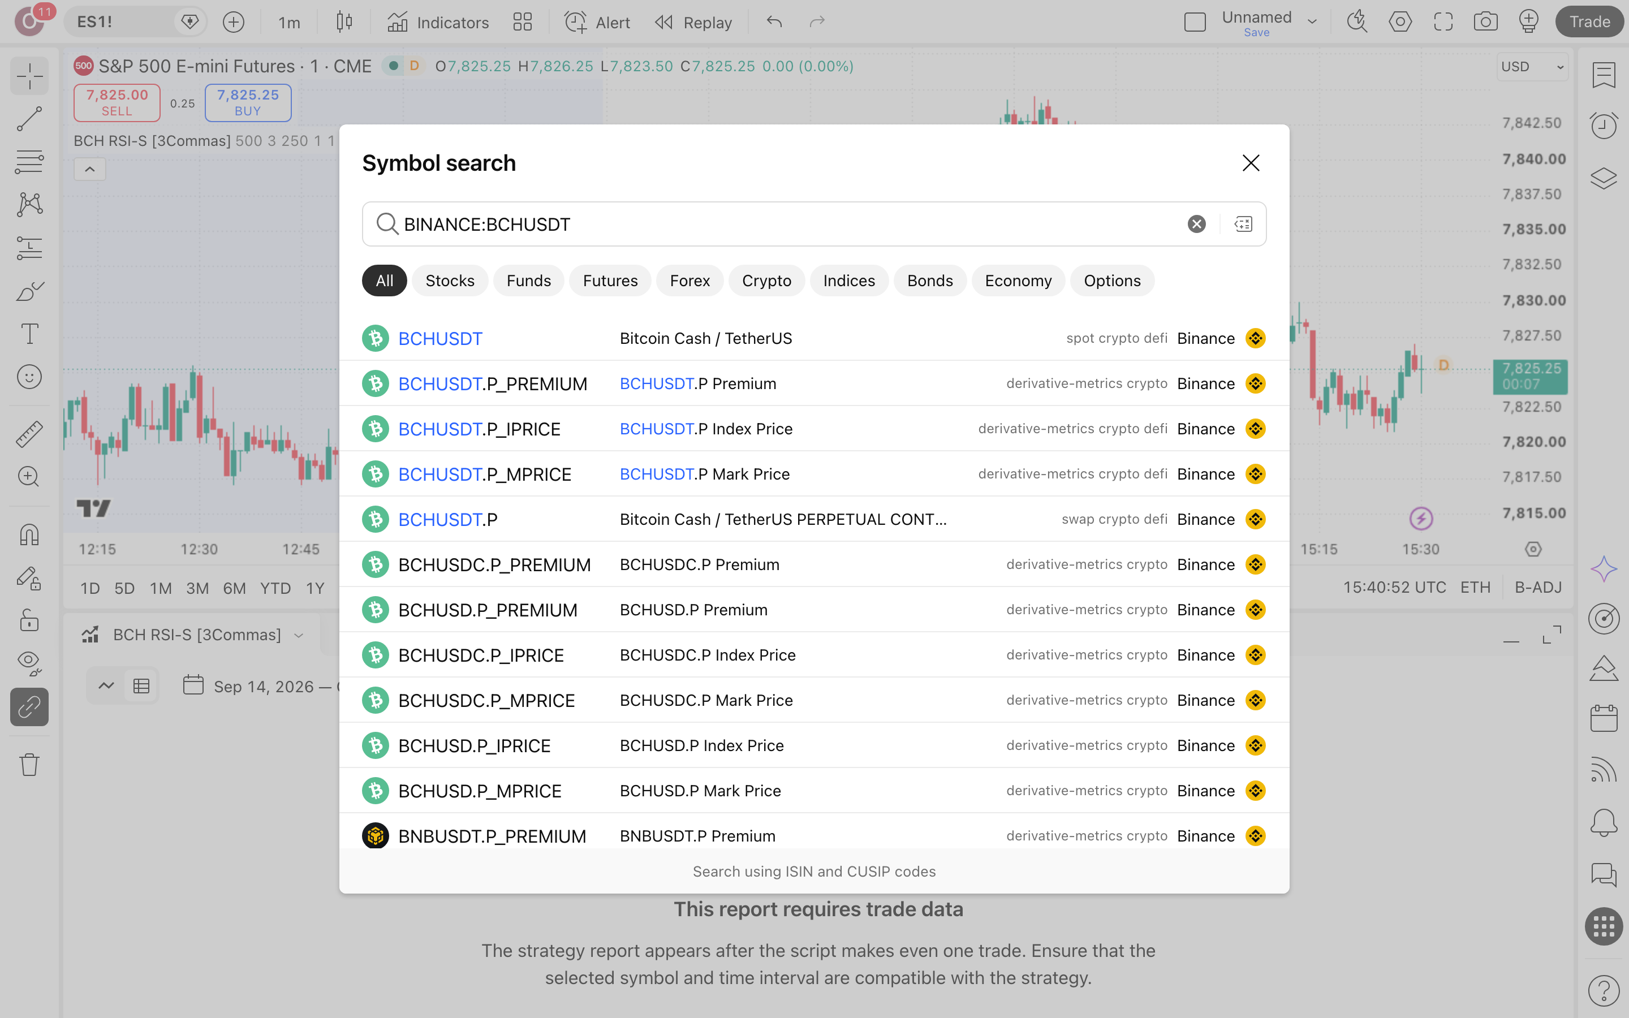Open the 1m interval dropdown
The height and width of the screenshot is (1018, 1629).
pyautogui.click(x=290, y=22)
